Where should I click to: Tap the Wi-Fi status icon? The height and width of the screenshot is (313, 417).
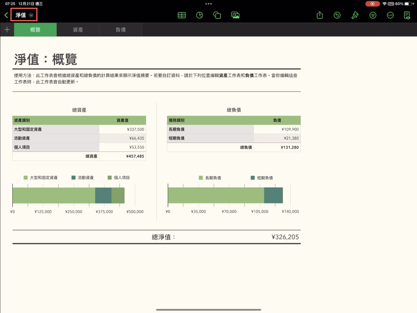point(384,4)
